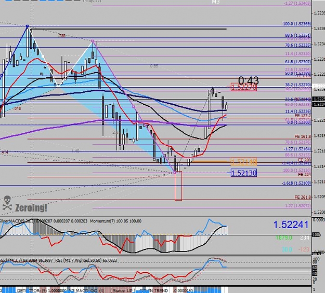Click the FE 261.8 expansion label
The height and width of the screenshot is (293, 325).
(303, 197)
